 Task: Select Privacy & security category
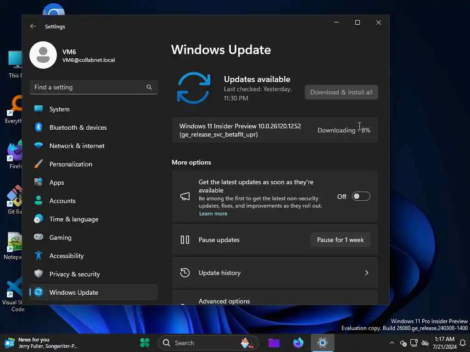point(94,274)
